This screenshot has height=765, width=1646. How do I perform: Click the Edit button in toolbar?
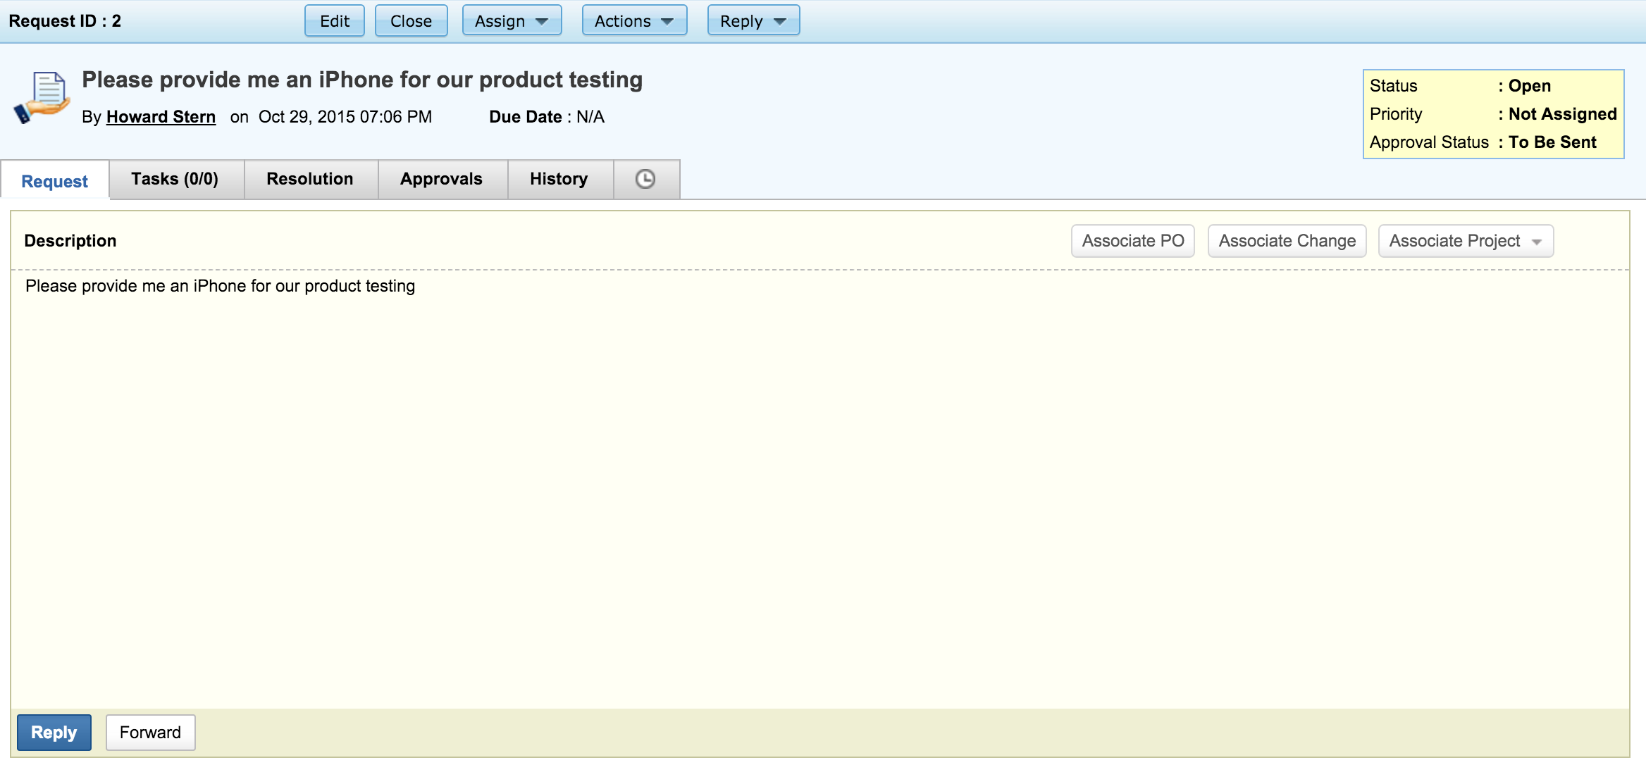(334, 21)
